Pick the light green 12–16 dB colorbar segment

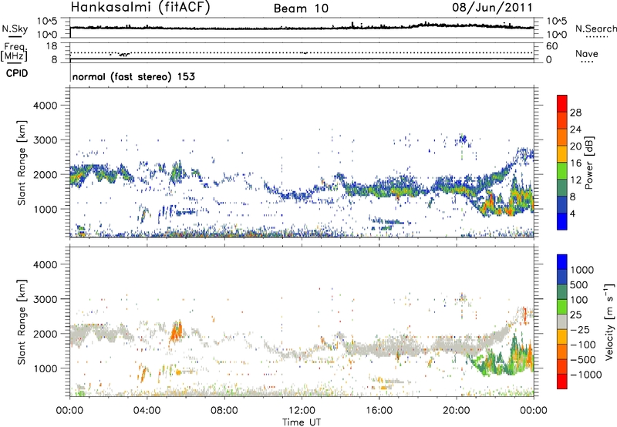click(562, 171)
